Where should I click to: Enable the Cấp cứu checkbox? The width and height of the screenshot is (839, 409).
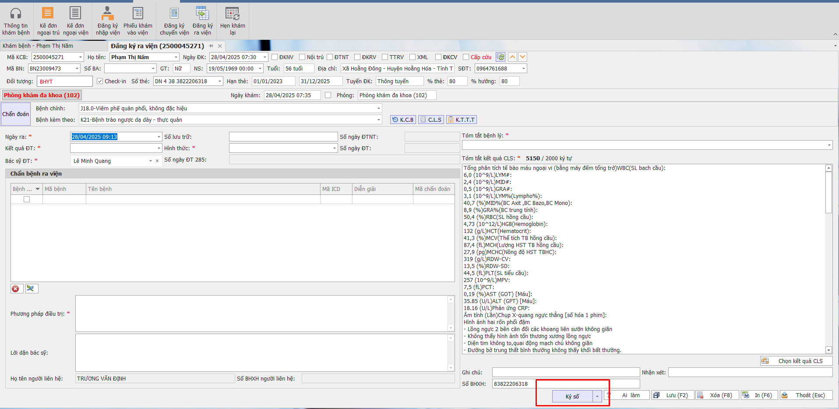tap(466, 57)
